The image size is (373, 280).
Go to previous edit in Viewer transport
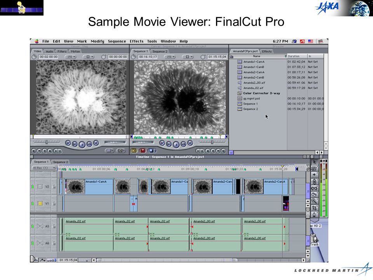click(x=68, y=143)
